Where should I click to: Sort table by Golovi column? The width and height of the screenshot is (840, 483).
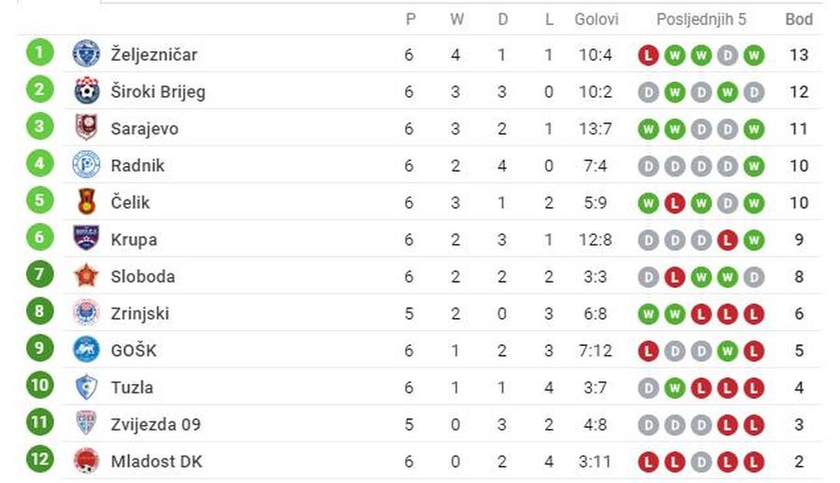pyautogui.click(x=595, y=19)
